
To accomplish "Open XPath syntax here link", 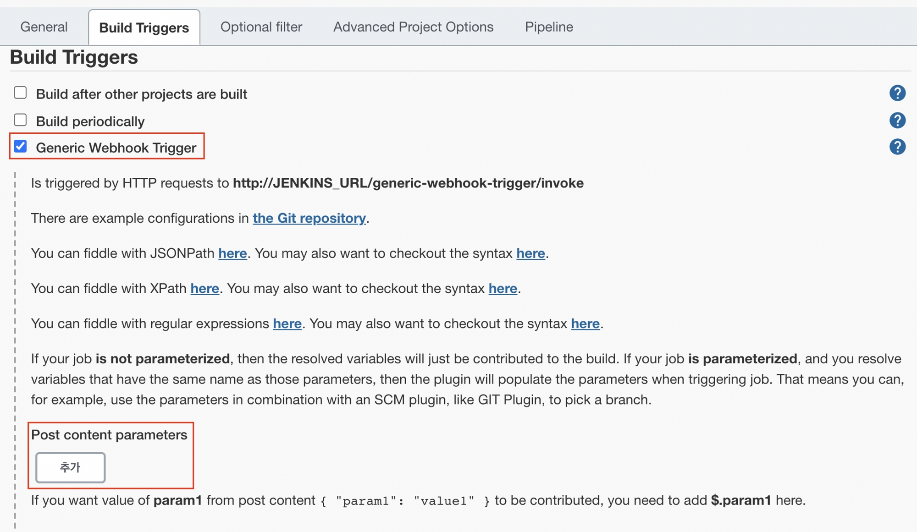I will click(x=503, y=289).
